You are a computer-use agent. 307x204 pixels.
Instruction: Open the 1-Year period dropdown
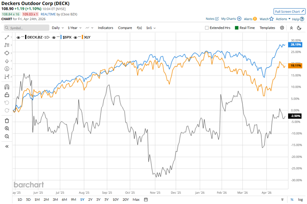74,28
